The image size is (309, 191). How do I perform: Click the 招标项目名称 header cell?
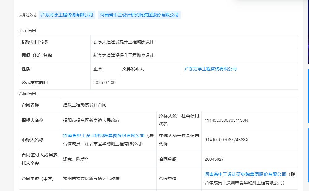tap(55, 42)
